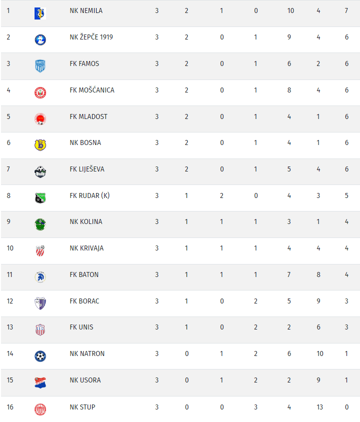Open the FK Baton helmet logo
Image resolution: width=360 pixels, height=422 pixels.
click(x=40, y=277)
